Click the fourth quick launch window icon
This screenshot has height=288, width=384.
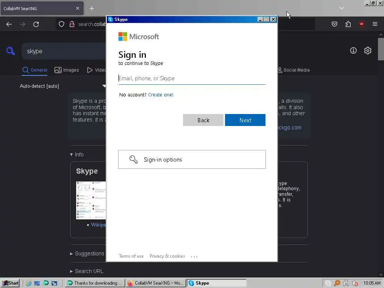[54, 283]
